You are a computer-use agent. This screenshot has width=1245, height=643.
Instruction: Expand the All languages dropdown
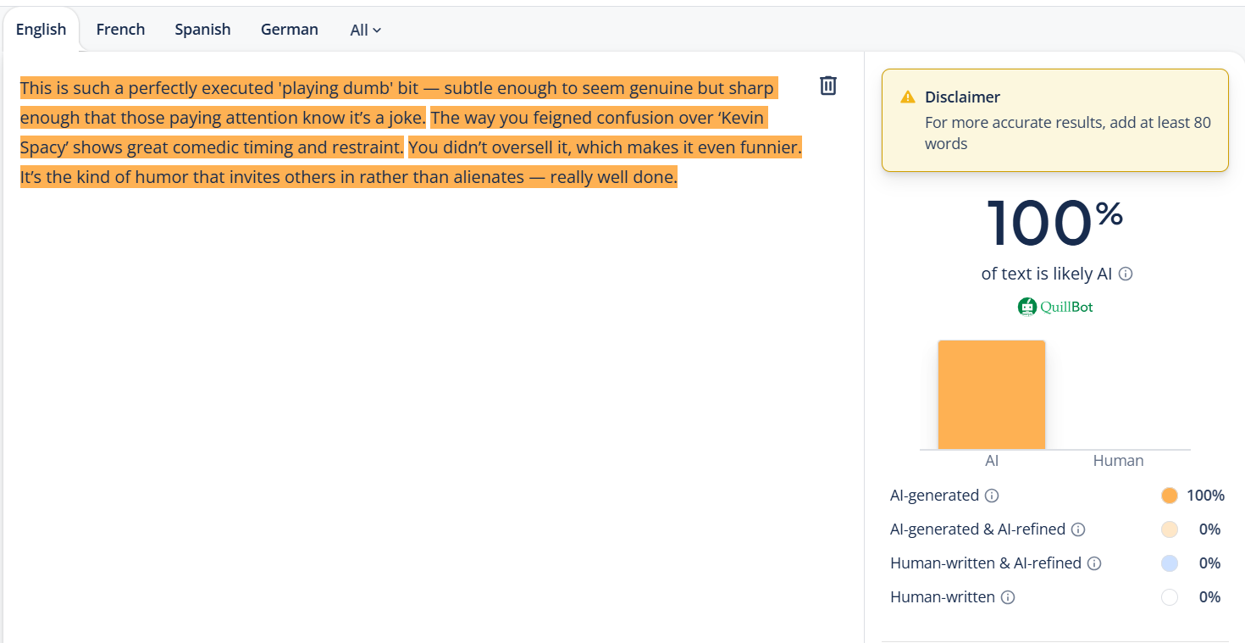(366, 30)
